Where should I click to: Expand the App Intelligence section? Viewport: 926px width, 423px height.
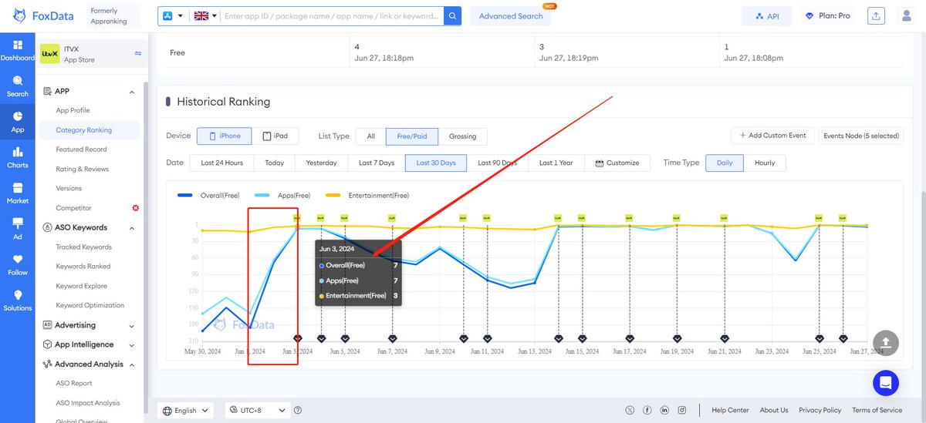coord(132,345)
